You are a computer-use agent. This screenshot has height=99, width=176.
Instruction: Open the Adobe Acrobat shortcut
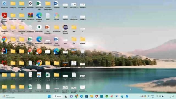click(4, 15)
